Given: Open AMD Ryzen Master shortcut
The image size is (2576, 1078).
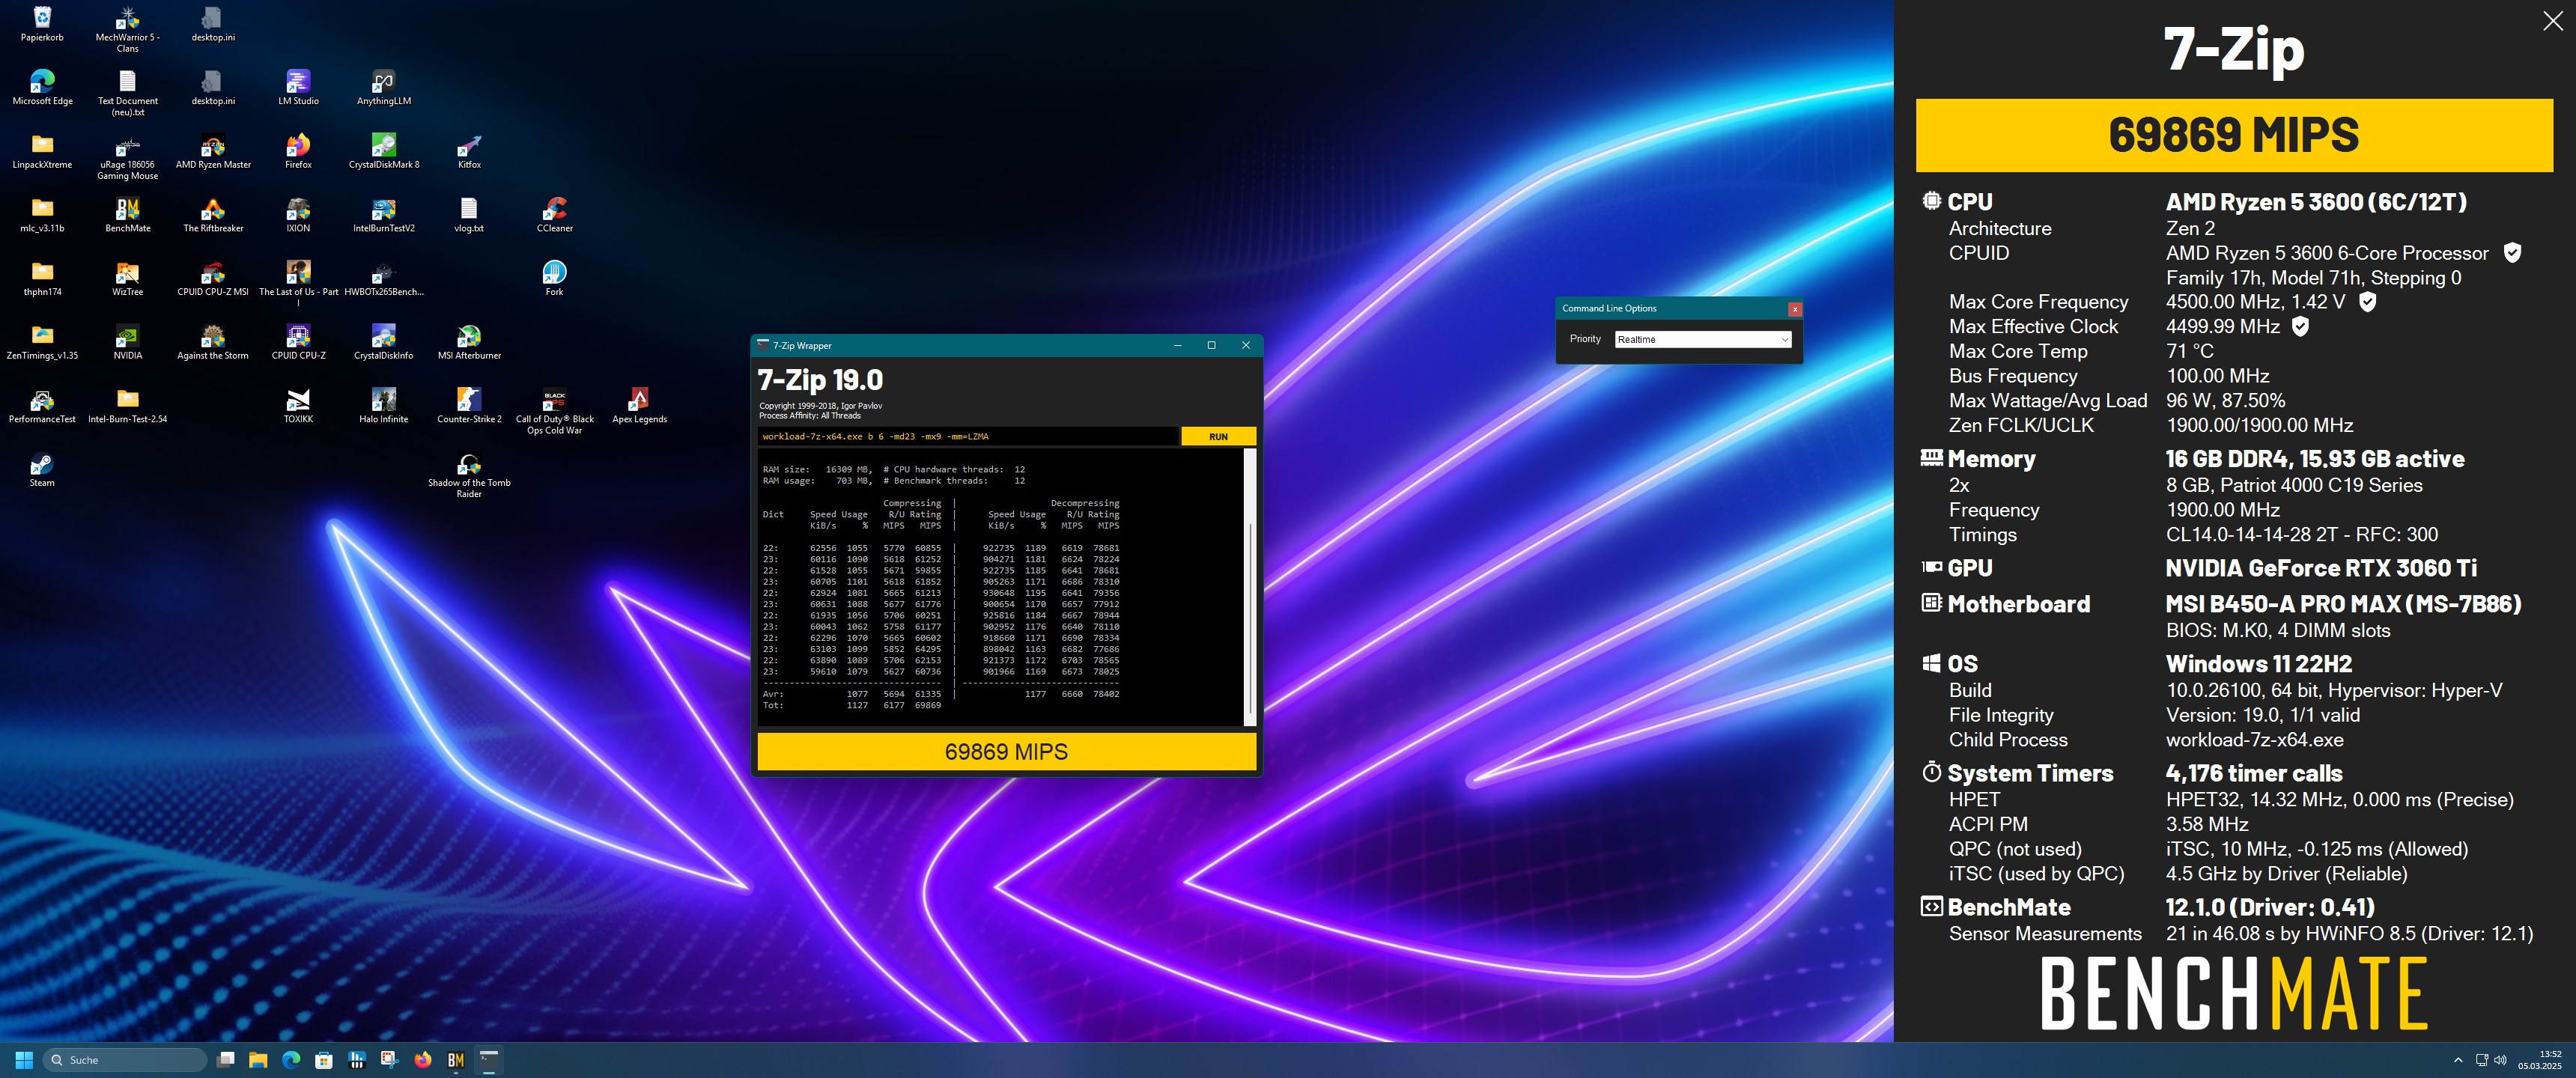Looking at the screenshot, I should pos(213,151).
